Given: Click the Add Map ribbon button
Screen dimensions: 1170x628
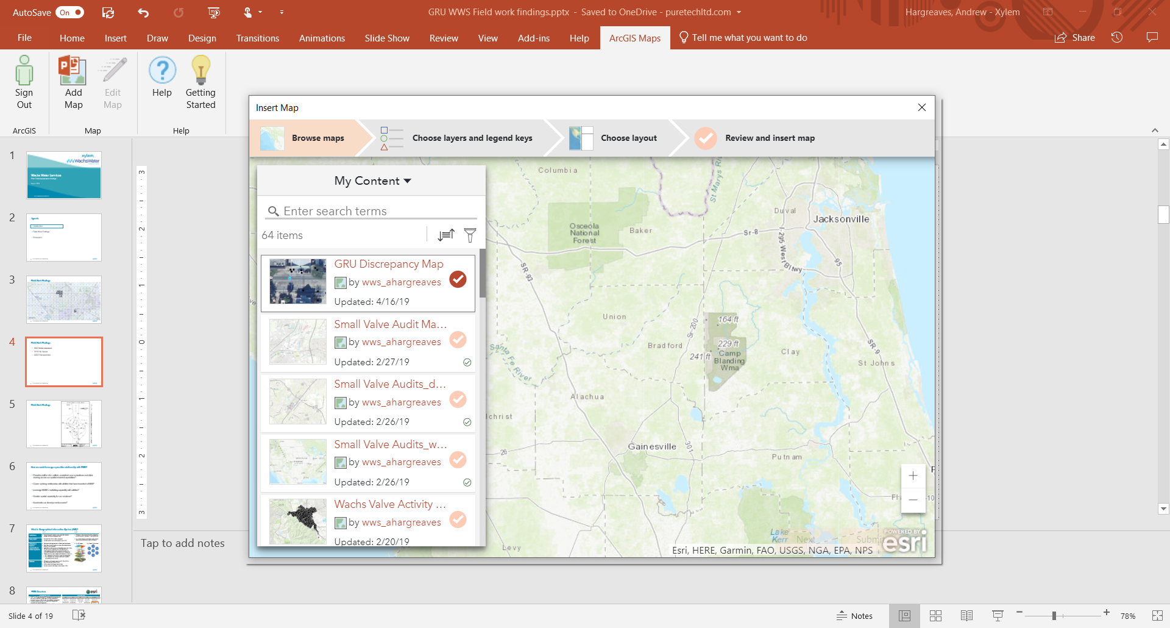Looking at the screenshot, I should [x=73, y=82].
